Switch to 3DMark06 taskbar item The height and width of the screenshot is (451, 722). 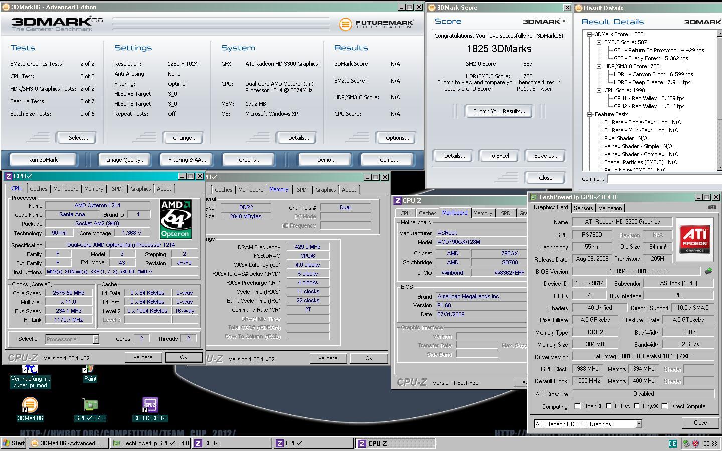pos(68,443)
